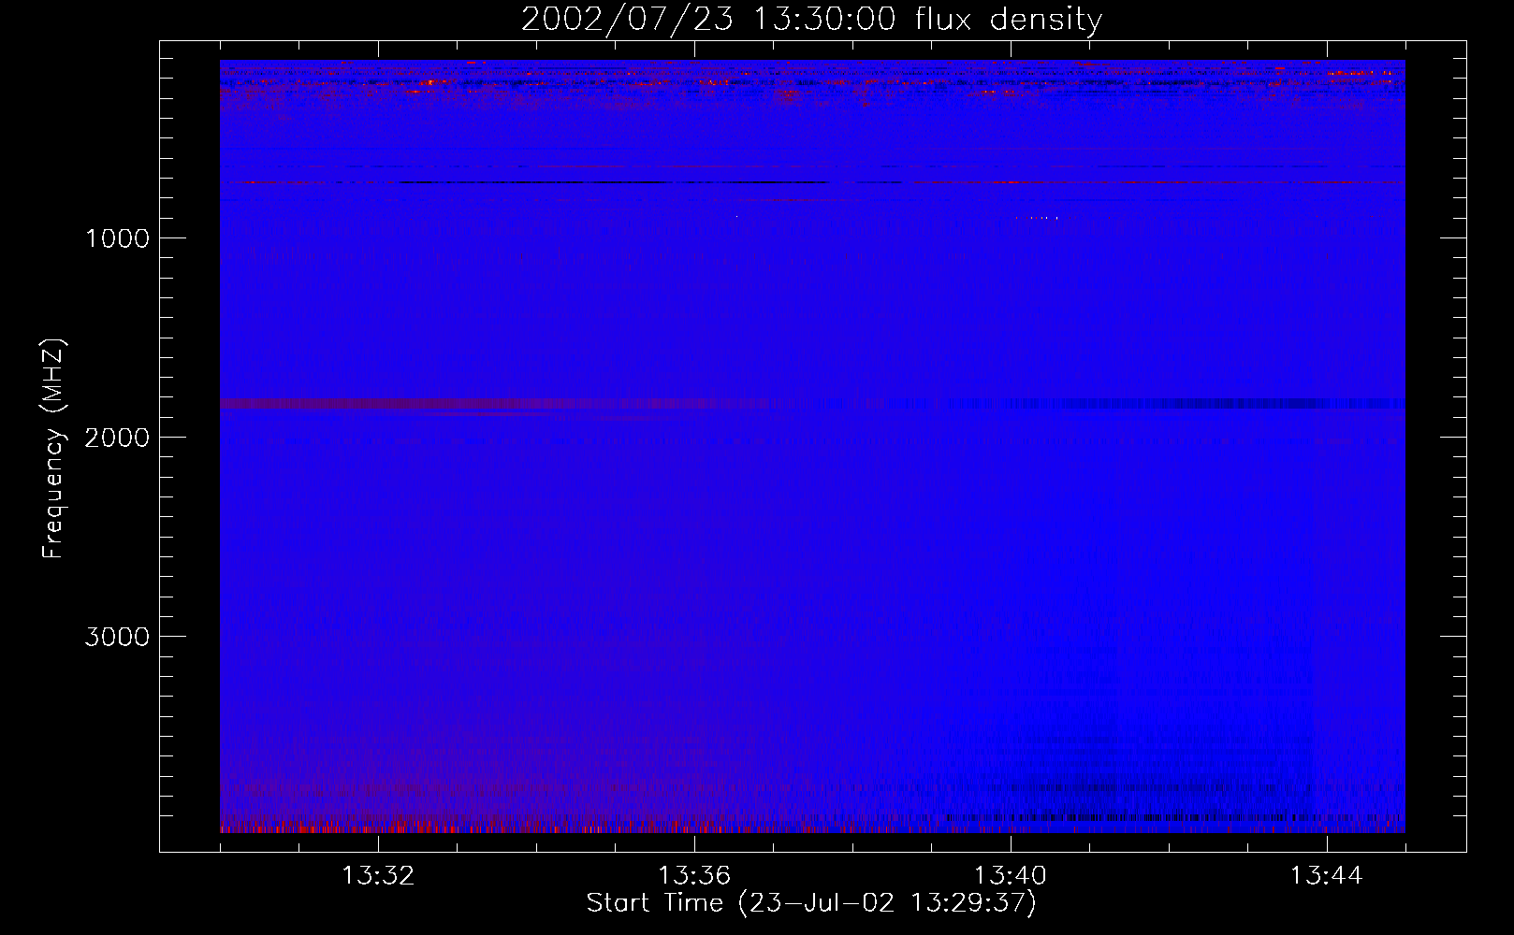The width and height of the screenshot is (1514, 935).
Task: Click the 1000 frequency tick label
Action: (117, 238)
